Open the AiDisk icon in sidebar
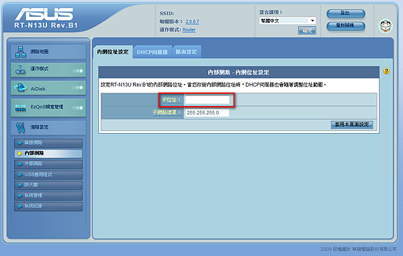The width and height of the screenshot is (403, 256). 21,88
